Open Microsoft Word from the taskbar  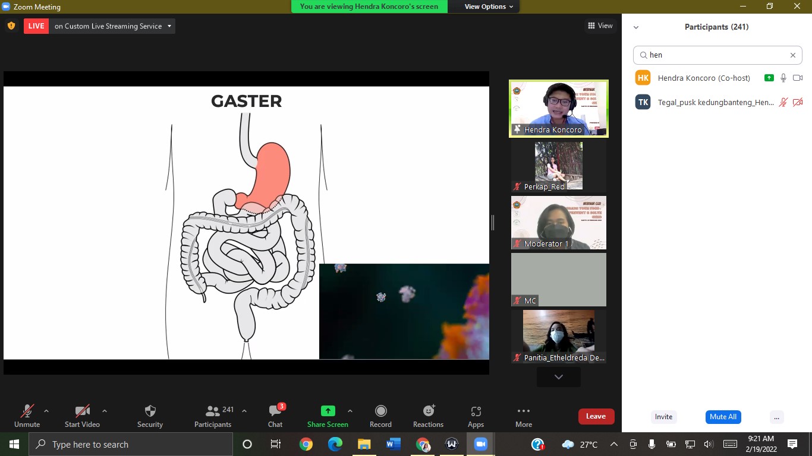[394, 444]
